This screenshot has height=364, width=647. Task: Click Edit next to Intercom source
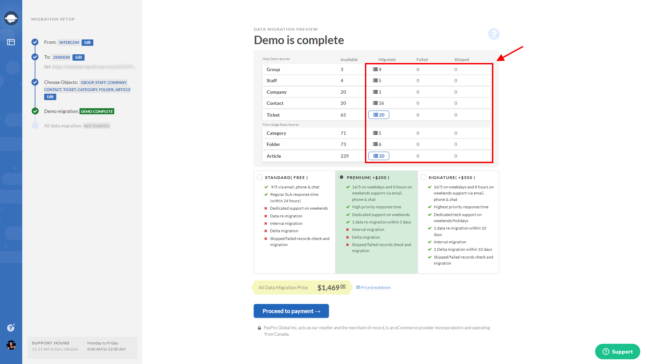pyautogui.click(x=87, y=42)
